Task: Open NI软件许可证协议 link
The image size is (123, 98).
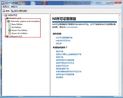Action: [63, 41]
